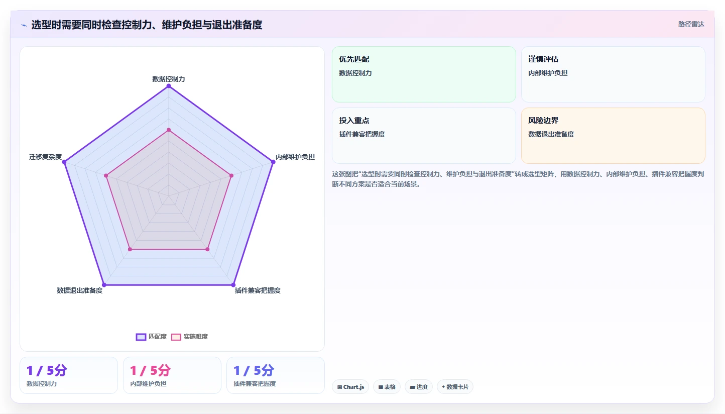Click the purple 匹配度 legend swatch
Viewport: 725px width, 414px height.
141,337
